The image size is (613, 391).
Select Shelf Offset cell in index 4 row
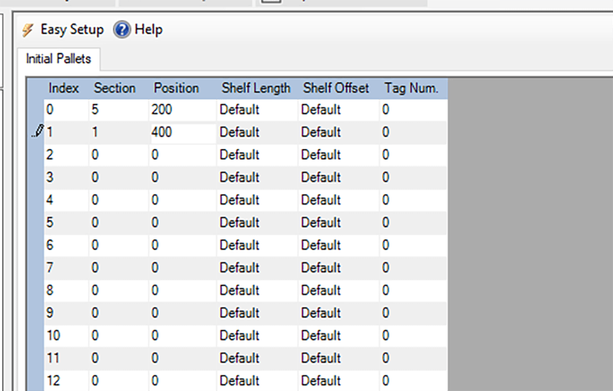(x=339, y=200)
